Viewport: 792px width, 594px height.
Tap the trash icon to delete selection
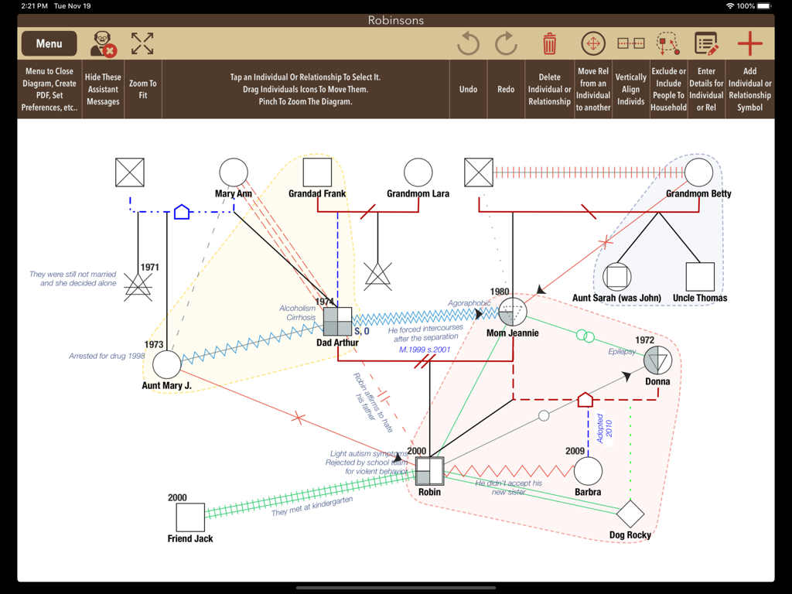coord(549,43)
